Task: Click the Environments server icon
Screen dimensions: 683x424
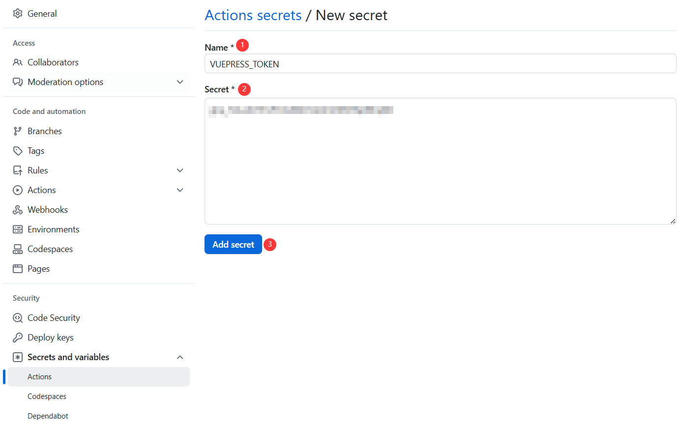Action: point(18,229)
